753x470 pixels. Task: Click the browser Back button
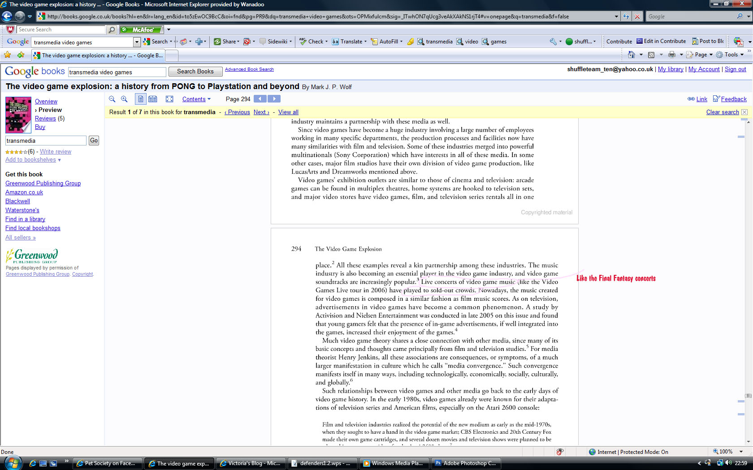click(x=7, y=17)
